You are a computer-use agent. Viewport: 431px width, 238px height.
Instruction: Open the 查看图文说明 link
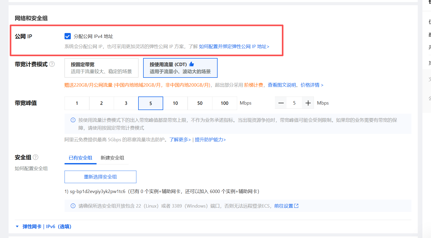(282, 85)
